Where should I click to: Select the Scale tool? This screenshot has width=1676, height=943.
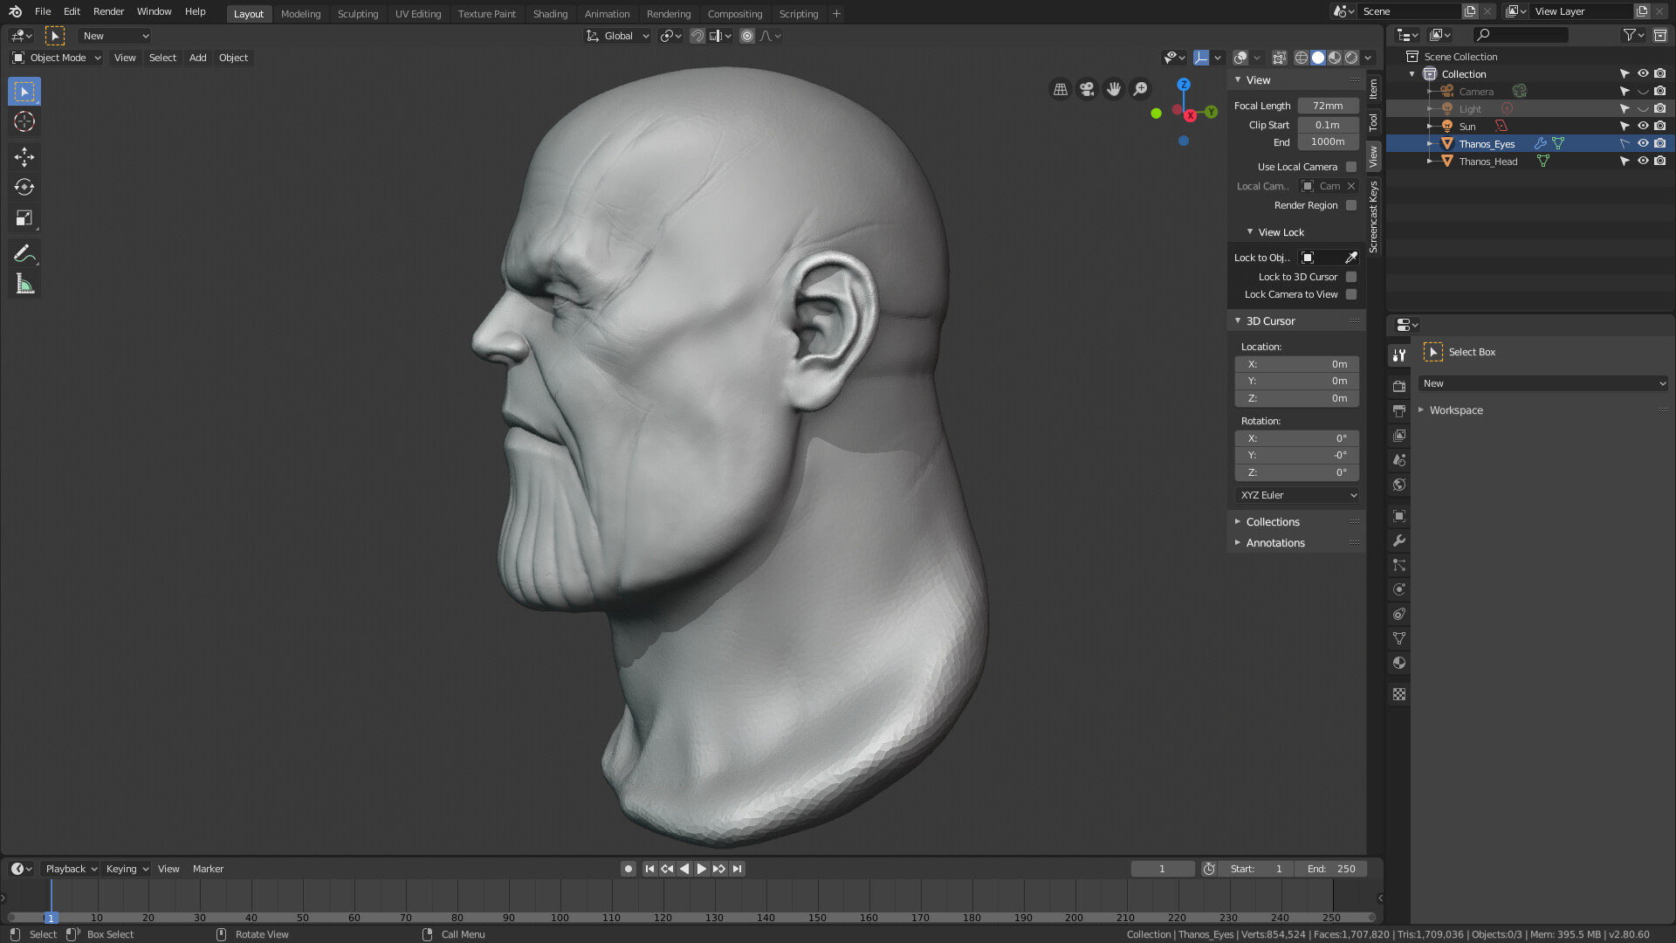click(24, 218)
